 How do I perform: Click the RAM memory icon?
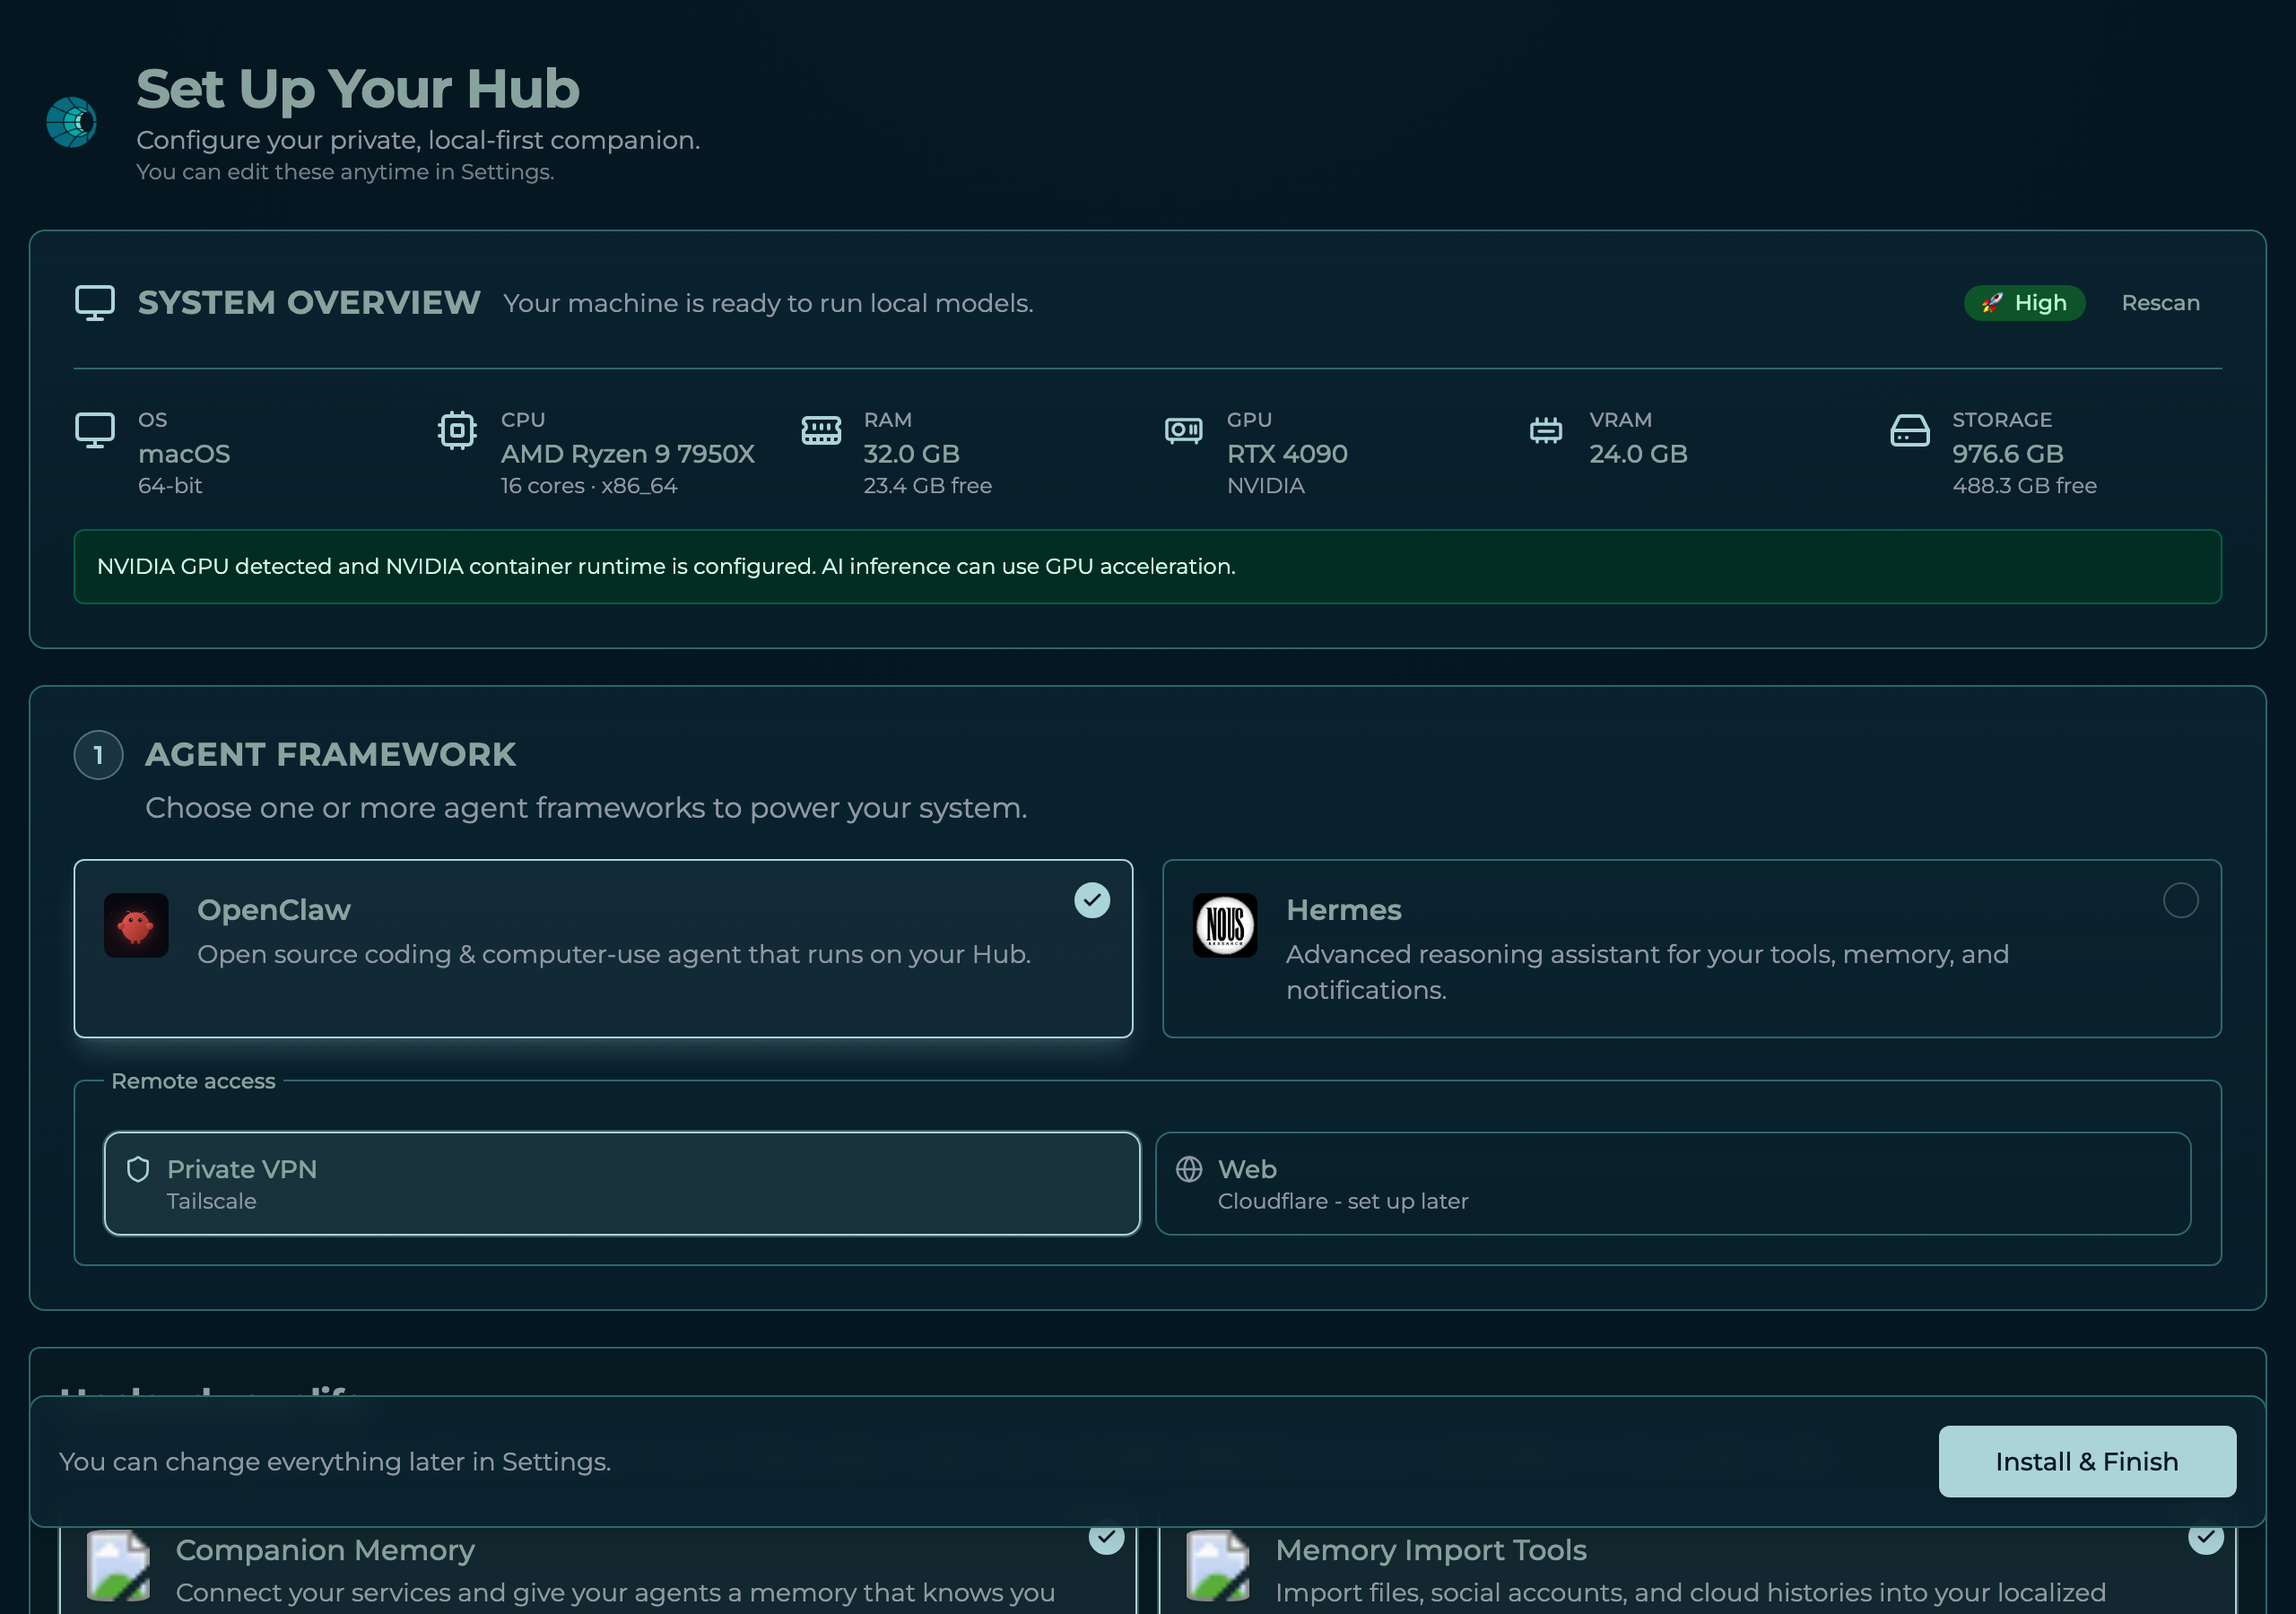tap(821, 430)
